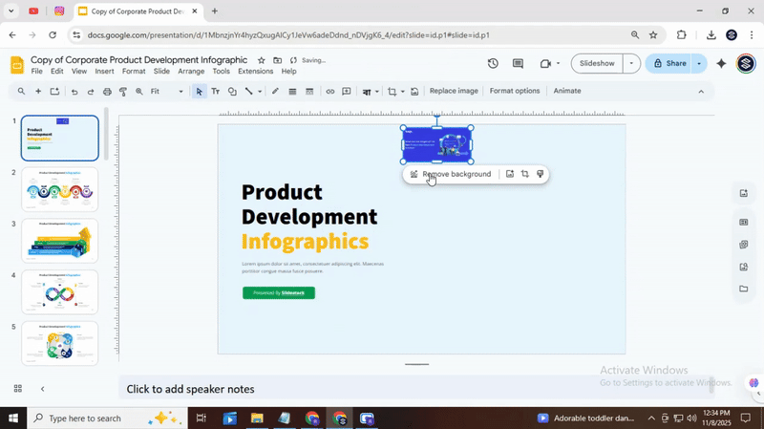Click the Print icon in the toolbar
764x429 pixels.
pos(107,92)
